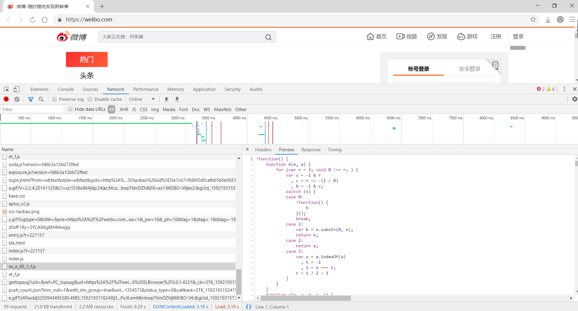This screenshot has height=311, width=578.
Task: Toggle device toolbar icon in DevTools
Action: pos(17,89)
